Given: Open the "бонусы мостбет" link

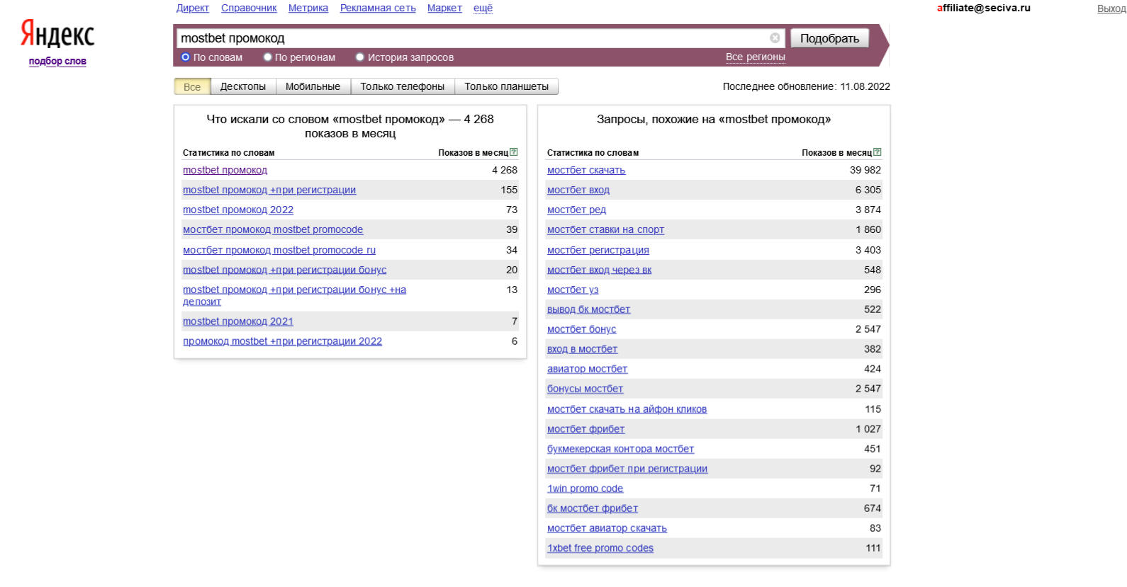Looking at the screenshot, I should pos(585,389).
